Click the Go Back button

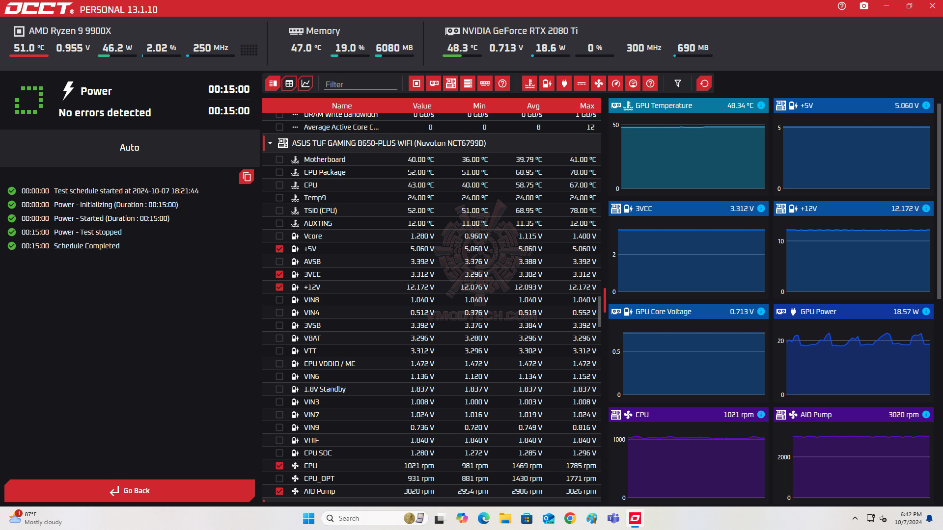tap(130, 491)
